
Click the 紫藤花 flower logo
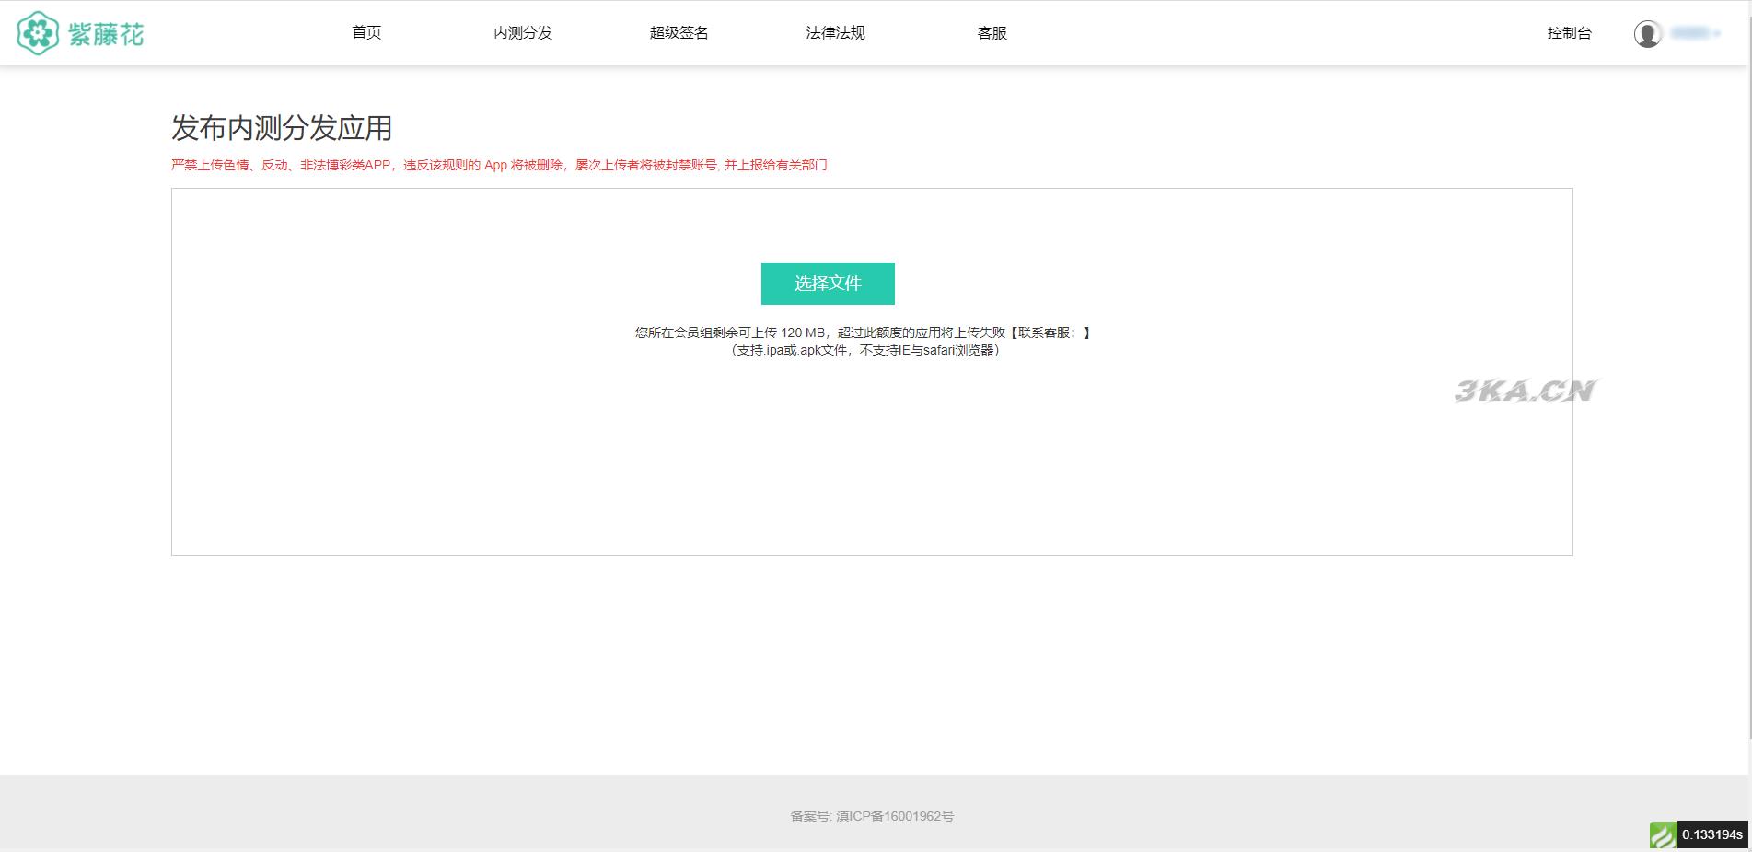pyautogui.click(x=80, y=34)
